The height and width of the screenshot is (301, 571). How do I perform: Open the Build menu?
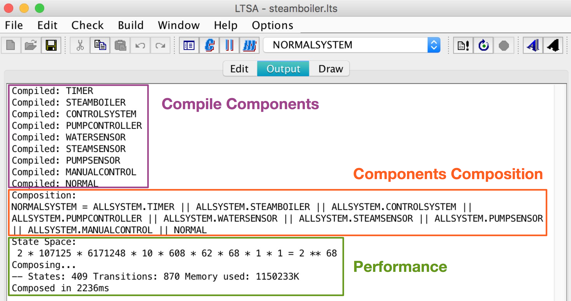[131, 25]
